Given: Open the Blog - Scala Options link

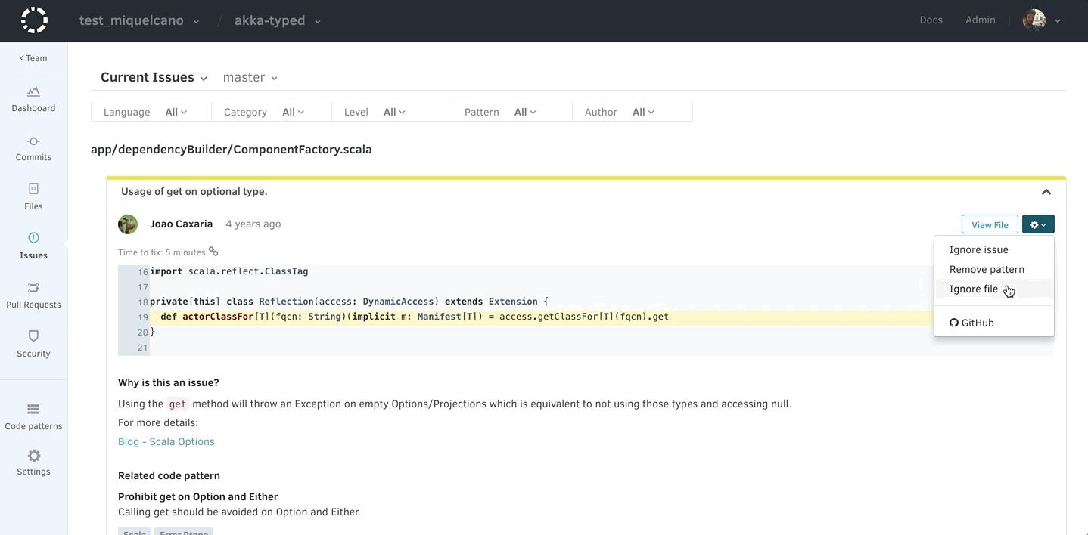Looking at the screenshot, I should tap(166, 441).
